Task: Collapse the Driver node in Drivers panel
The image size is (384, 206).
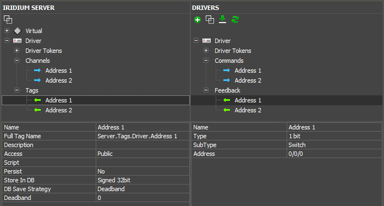Action: pos(196,41)
